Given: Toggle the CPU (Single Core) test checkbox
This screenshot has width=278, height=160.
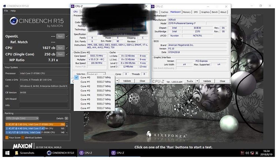Looking at the screenshot, I should click(x=67, y=54).
